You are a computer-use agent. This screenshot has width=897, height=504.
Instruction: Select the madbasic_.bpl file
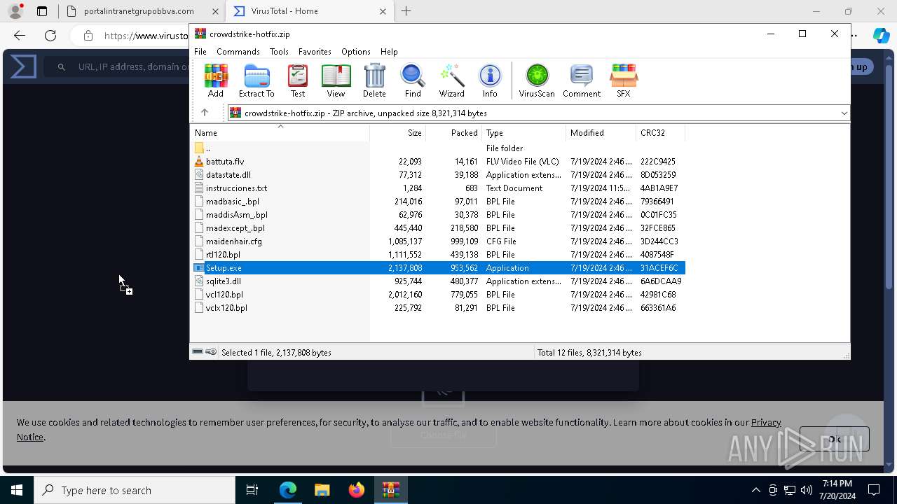coord(439,202)
